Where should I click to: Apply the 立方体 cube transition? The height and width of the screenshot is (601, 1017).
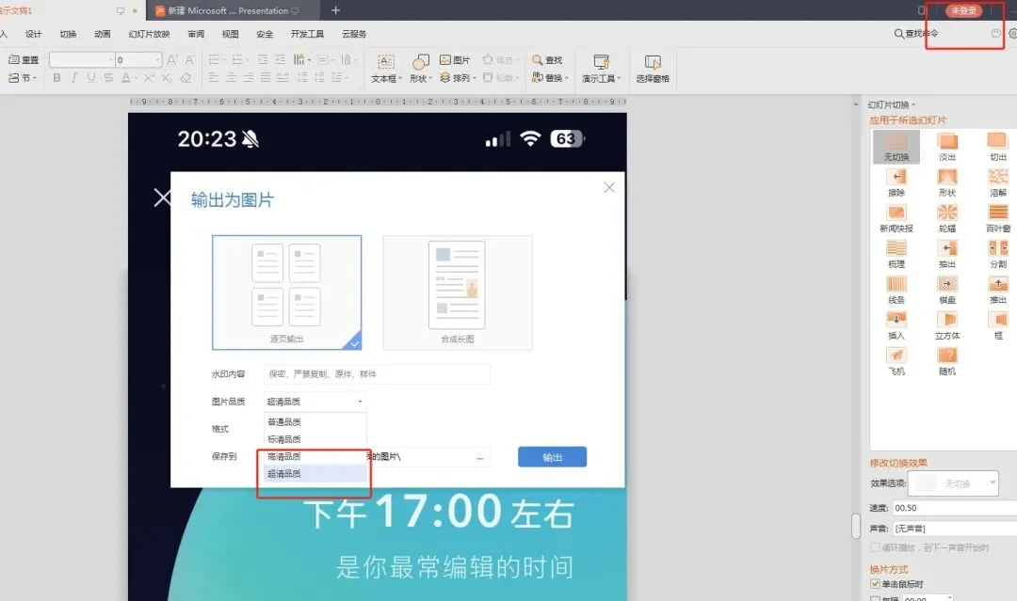coord(947,324)
